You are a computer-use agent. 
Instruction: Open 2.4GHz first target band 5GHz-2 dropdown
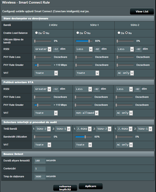[43, 129]
